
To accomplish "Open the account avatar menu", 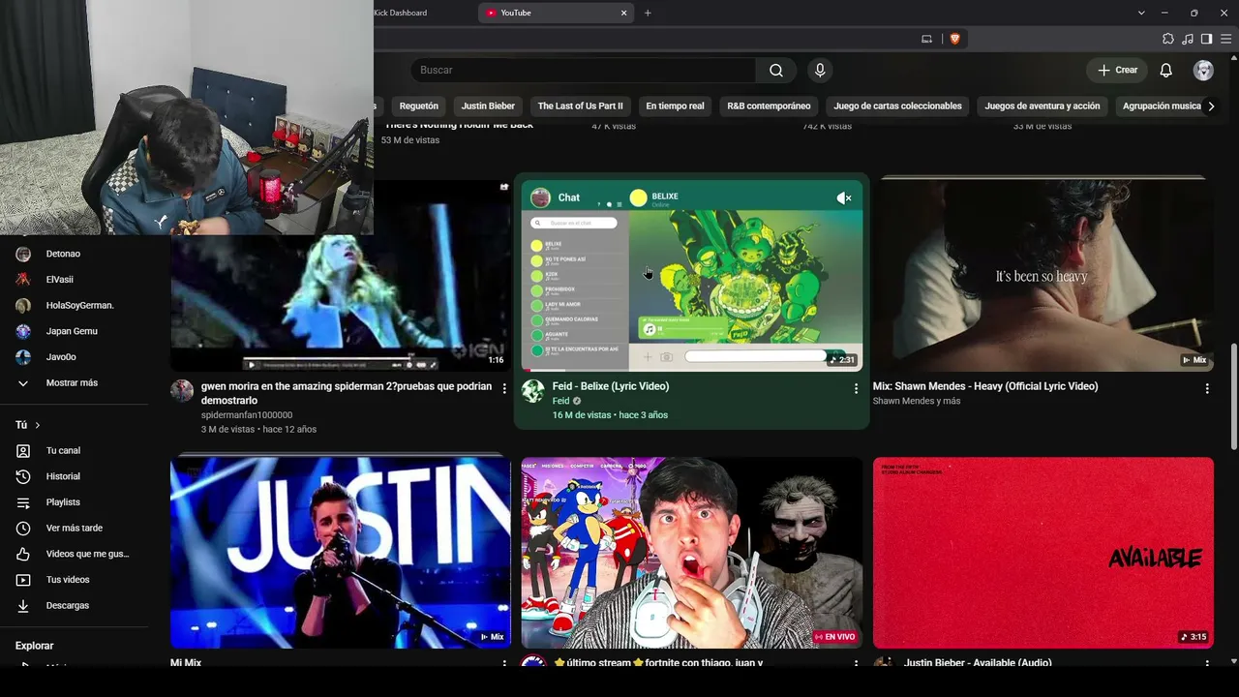I will (x=1203, y=70).
